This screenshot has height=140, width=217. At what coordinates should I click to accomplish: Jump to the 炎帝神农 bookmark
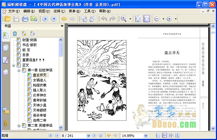pos(39,95)
